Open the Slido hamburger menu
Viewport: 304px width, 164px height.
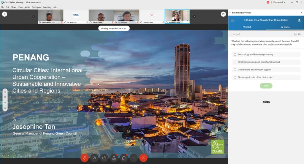pyautogui.click(x=232, y=20)
